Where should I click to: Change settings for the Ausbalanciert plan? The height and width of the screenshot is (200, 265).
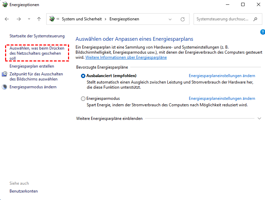point(222,76)
